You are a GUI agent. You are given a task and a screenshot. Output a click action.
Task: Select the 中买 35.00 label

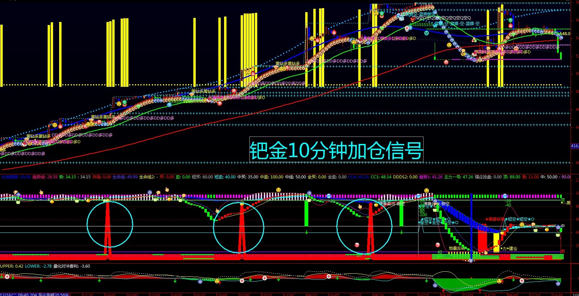[x=248, y=177]
